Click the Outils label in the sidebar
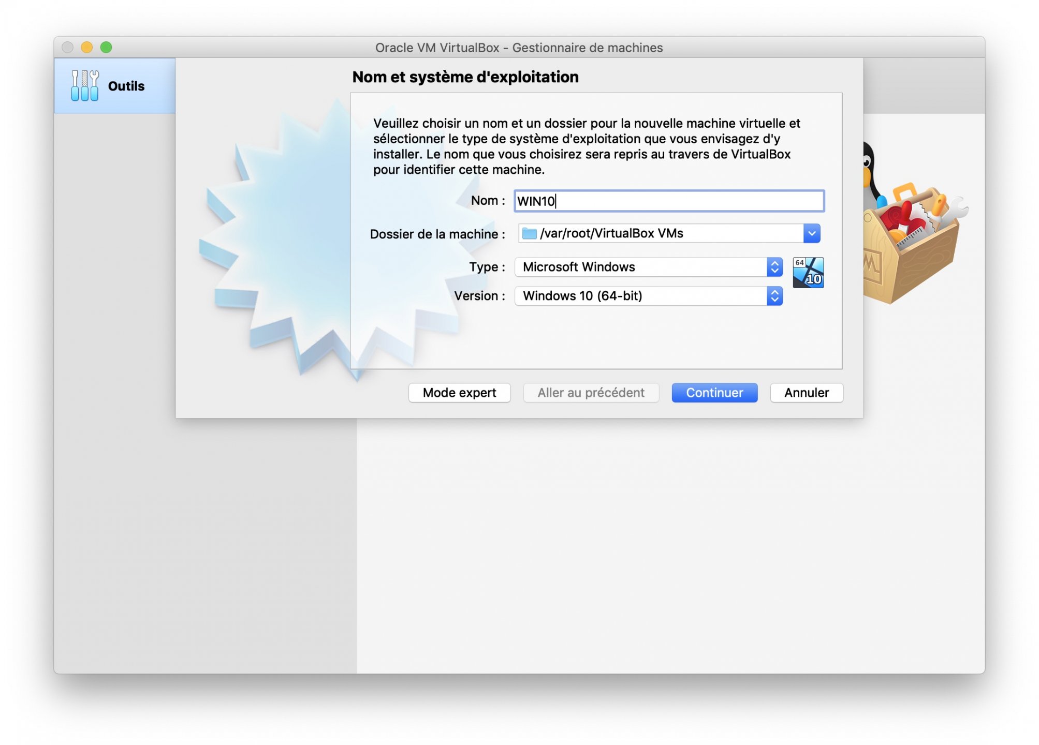 click(126, 86)
